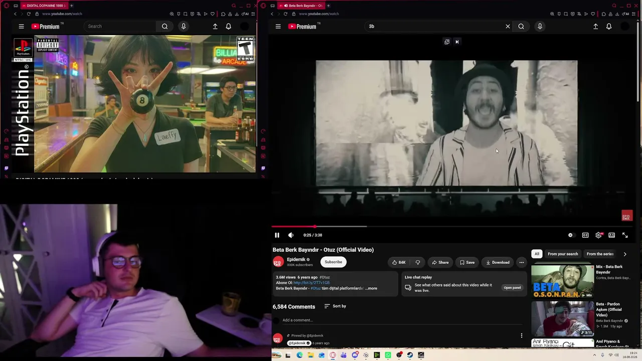Open upload/create in right YouTube window
Screen dimensions: 642x361
tap(595, 27)
